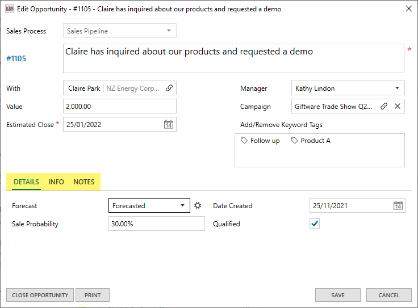
Task: Select the DETAILS tab
Action: (26, 182)
